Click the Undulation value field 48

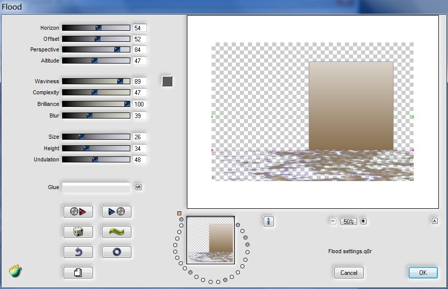click(x=140, y=159)
